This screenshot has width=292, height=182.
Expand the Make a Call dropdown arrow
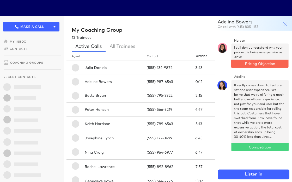[54, 27]
